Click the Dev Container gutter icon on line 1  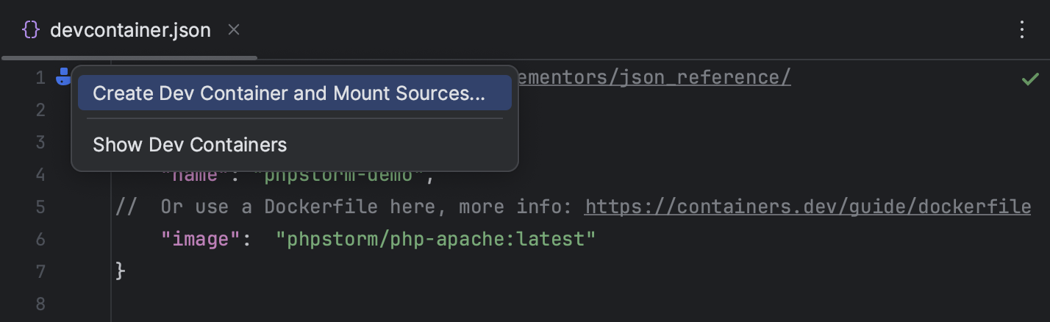(63, 76)
